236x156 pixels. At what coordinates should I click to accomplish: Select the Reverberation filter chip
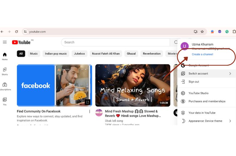coord(152,54)
